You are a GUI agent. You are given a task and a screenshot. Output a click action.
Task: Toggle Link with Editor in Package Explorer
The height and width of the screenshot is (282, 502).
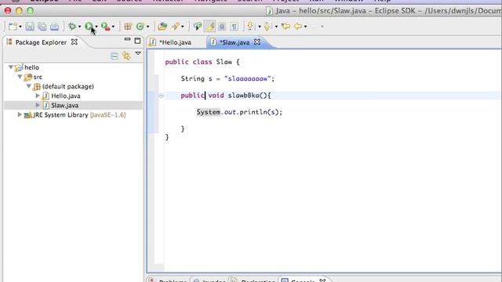[126, 56]
